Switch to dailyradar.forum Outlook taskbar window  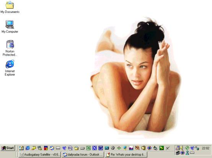(83, 155)
